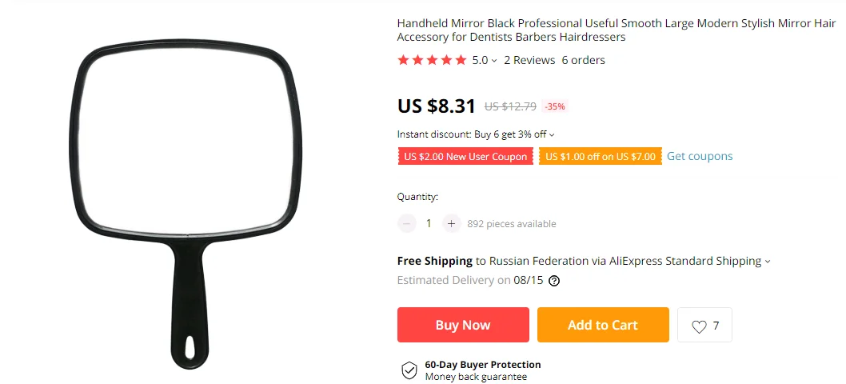
Task: Click the first red rating star
Action: (x=403, y=60)
